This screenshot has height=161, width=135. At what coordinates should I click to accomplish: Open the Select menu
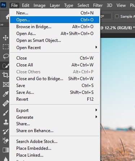pos(83,5)
